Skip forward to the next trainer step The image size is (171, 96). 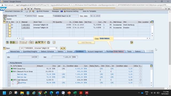pos(32,9)
